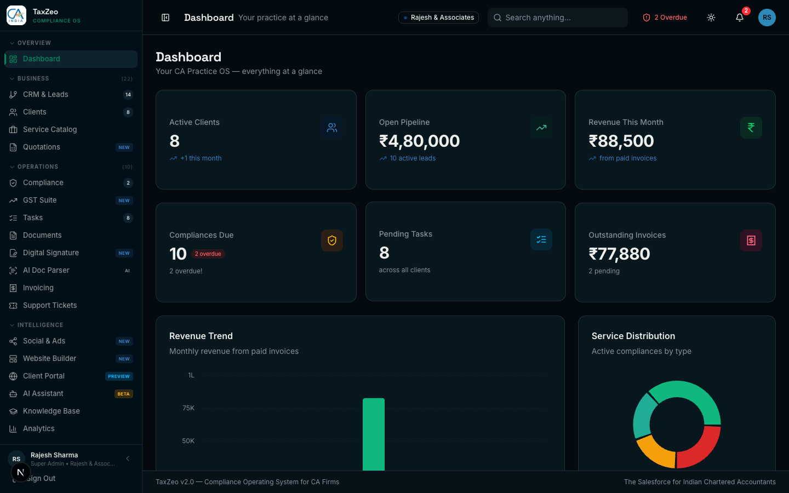Click the Service Distribution heading
This screenshot has height=493, width=789.
633,336
